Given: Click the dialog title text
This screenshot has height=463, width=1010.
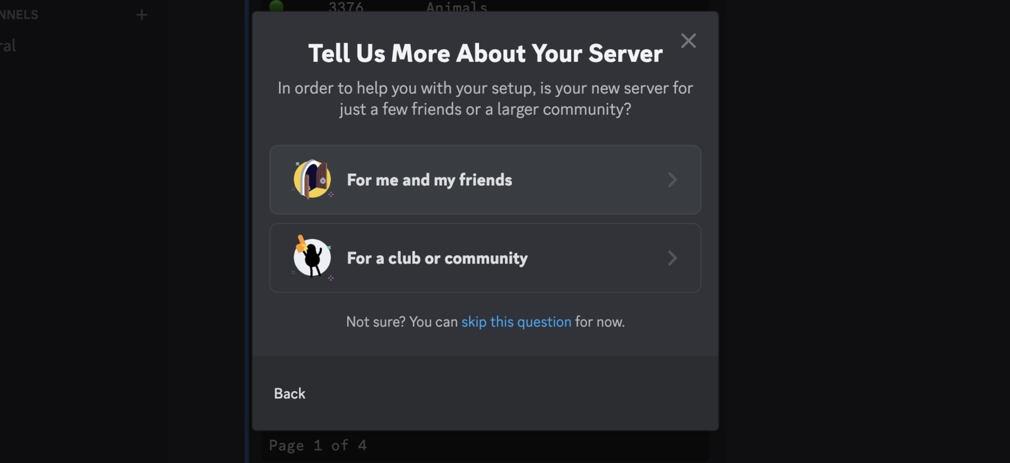Looking at the screenshot, I should click(x=485, y=54).
